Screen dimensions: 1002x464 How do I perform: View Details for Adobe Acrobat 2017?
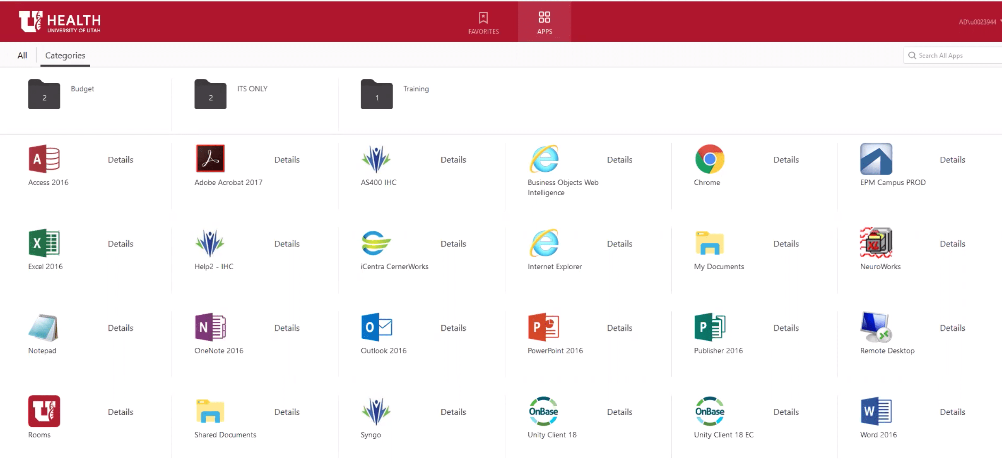point(287,160)
